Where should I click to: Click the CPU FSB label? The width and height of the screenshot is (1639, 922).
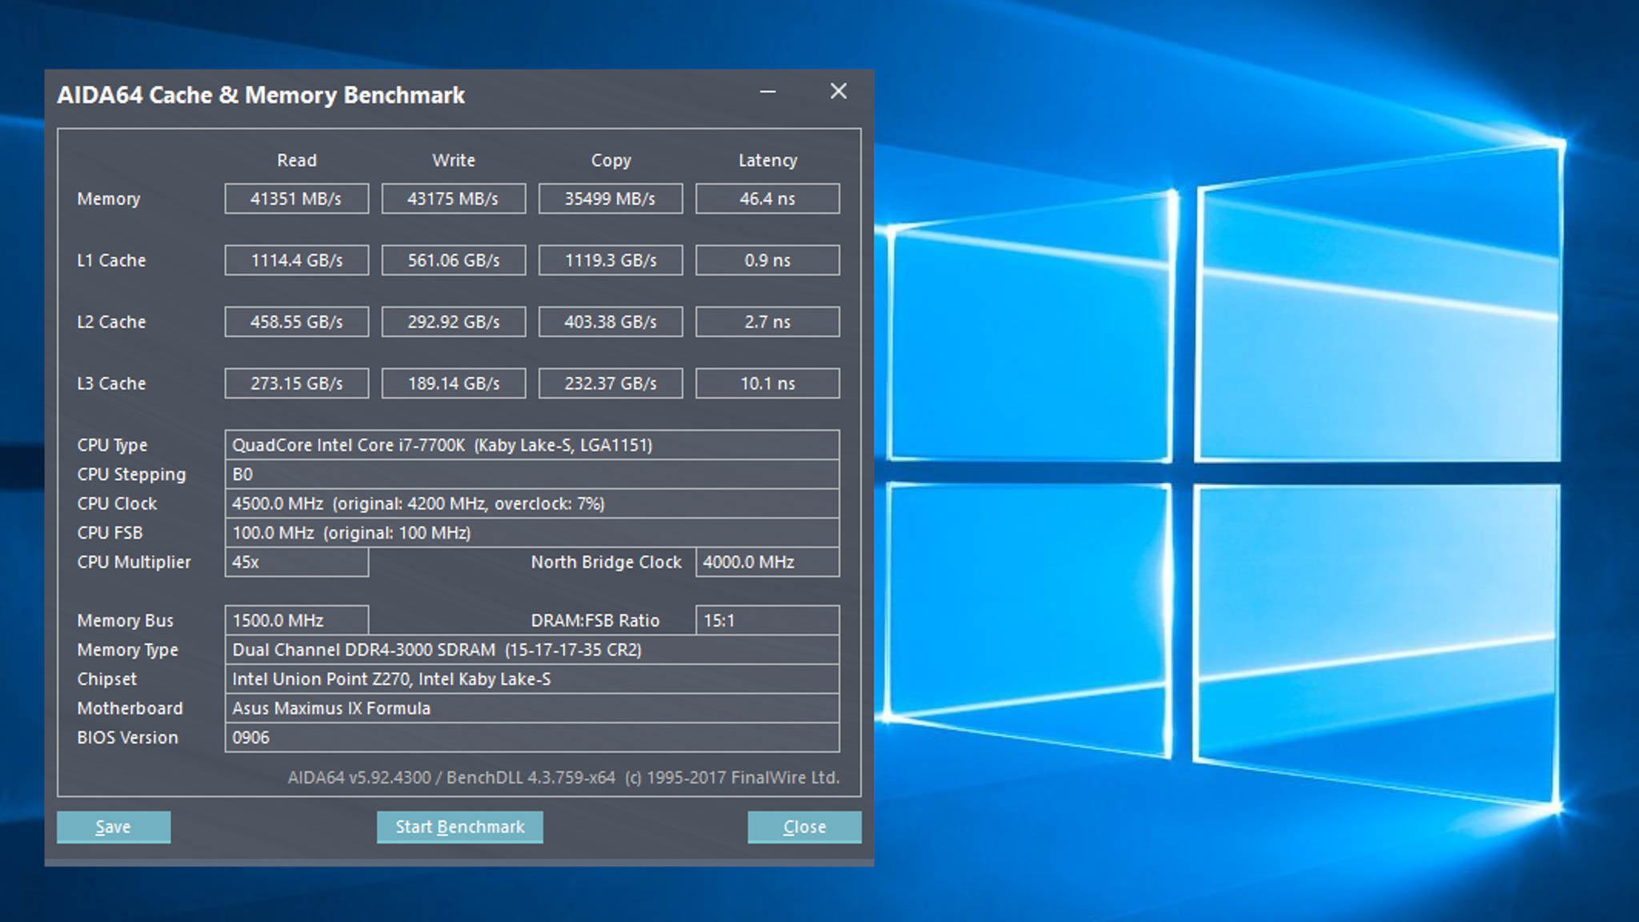point(110,532)
